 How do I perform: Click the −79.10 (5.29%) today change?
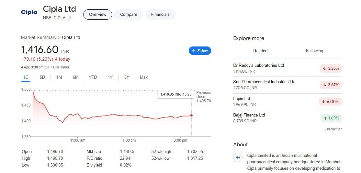click(x=46, y=59)
